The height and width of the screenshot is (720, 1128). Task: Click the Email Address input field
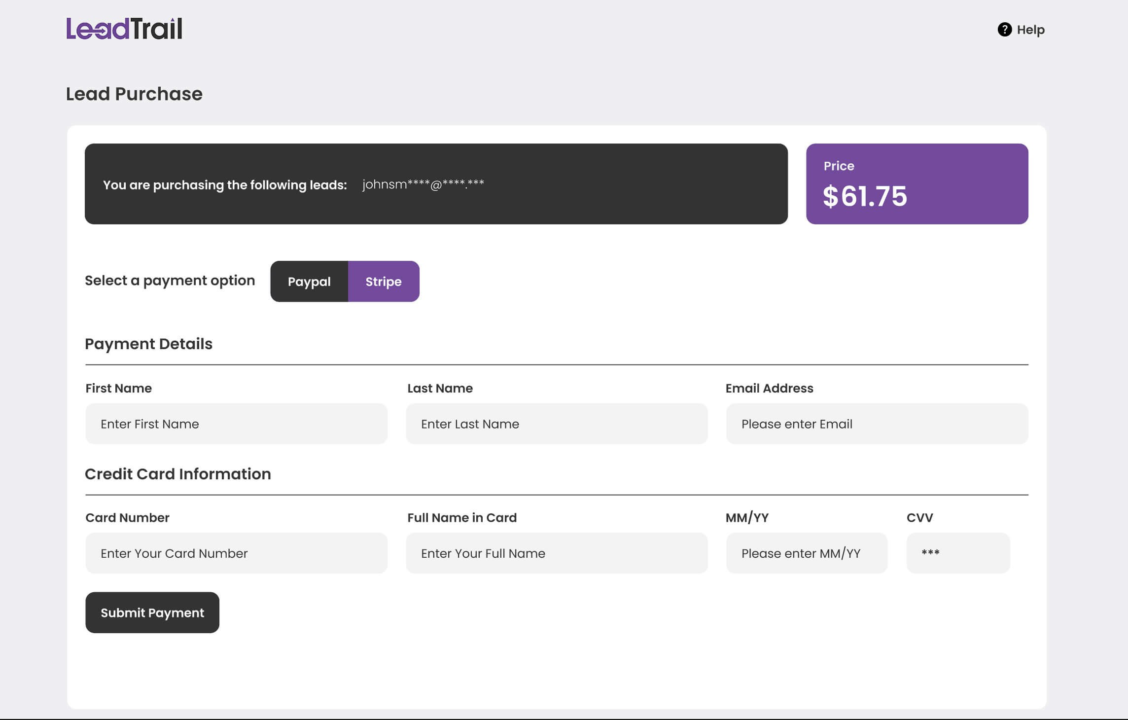click(877, 424)
